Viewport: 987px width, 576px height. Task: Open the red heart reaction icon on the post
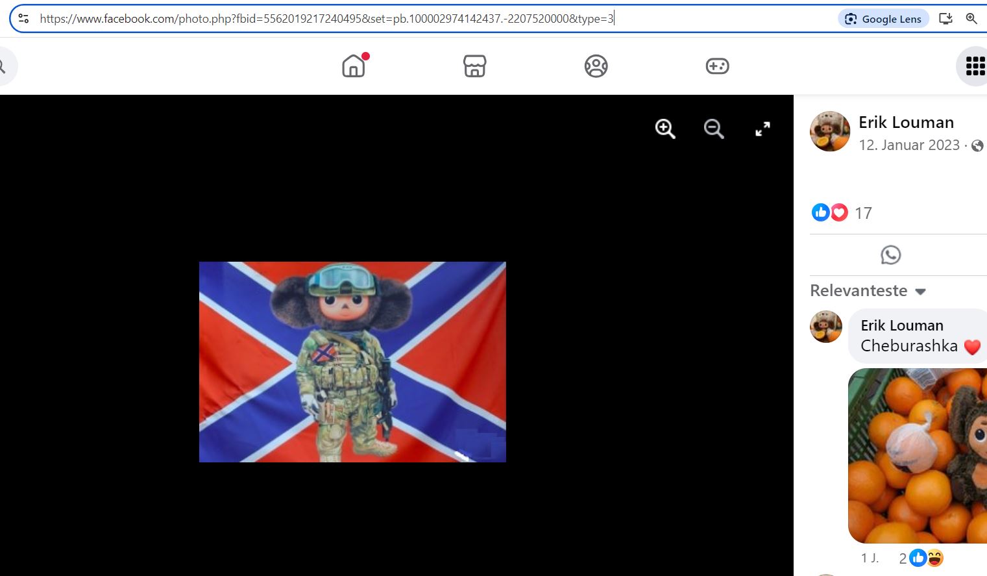(839, 212)
